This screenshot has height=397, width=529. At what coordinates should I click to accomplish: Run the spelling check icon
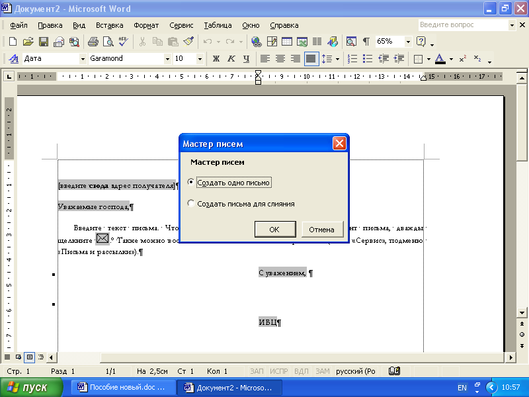(123, 42)
